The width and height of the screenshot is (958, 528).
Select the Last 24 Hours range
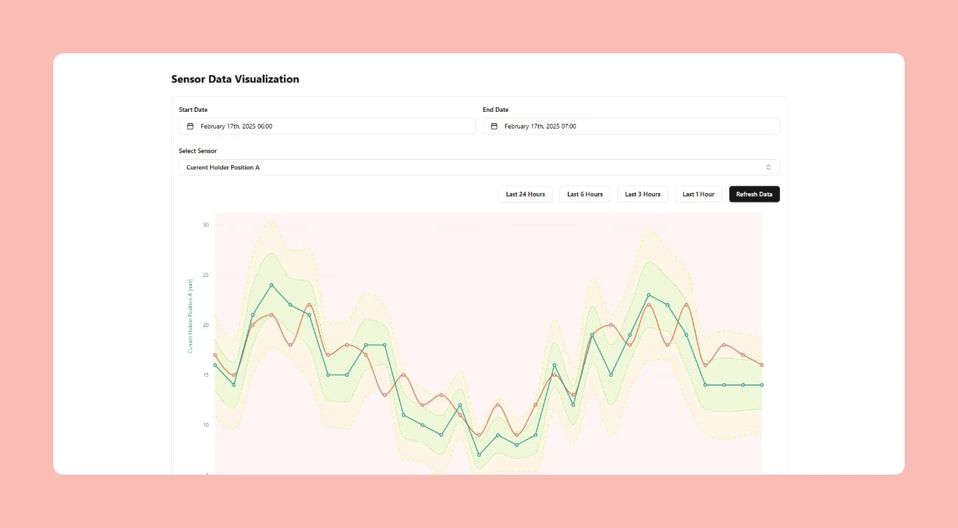525,194
